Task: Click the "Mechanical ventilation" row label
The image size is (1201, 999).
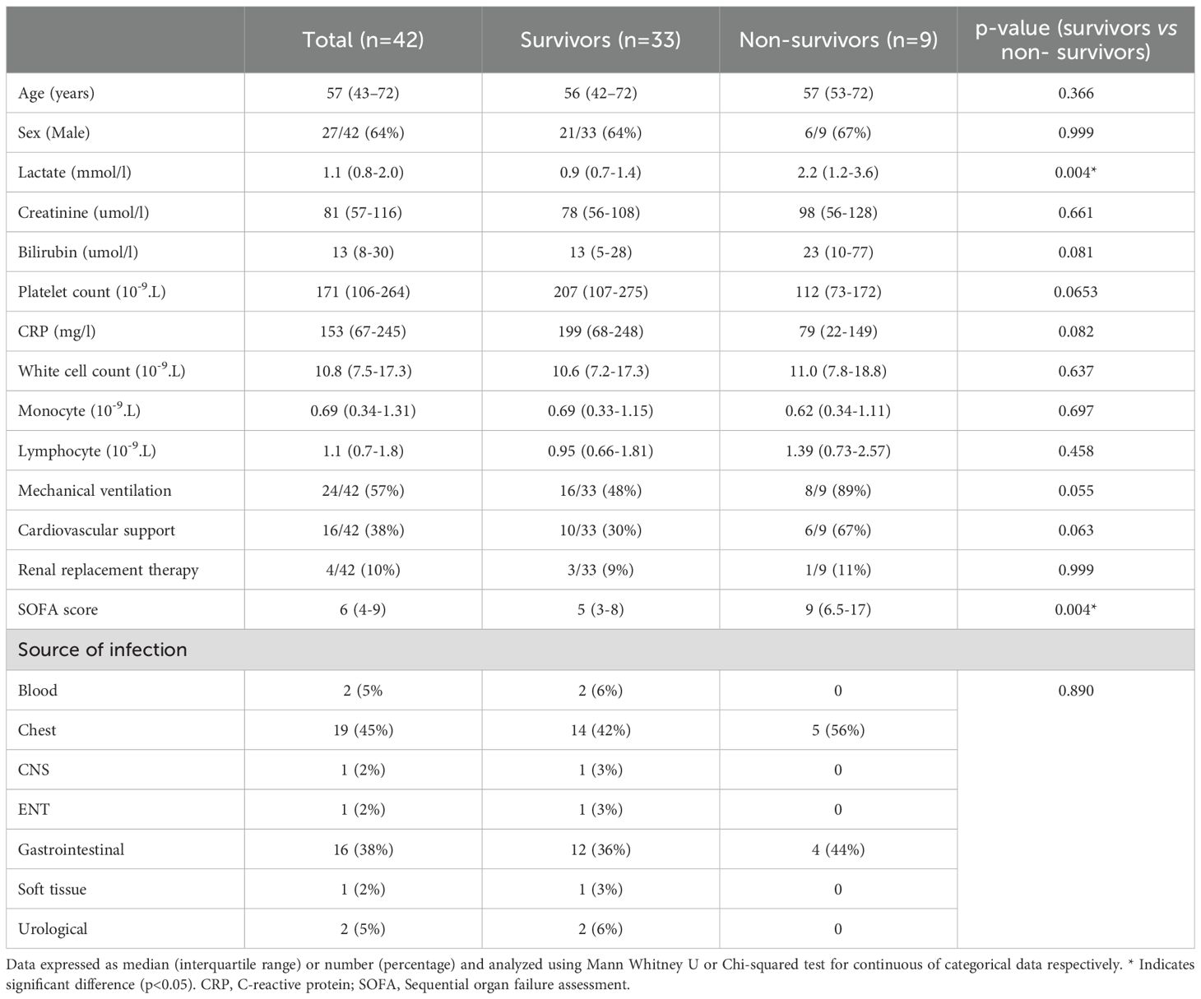Action: click(95, 491)
